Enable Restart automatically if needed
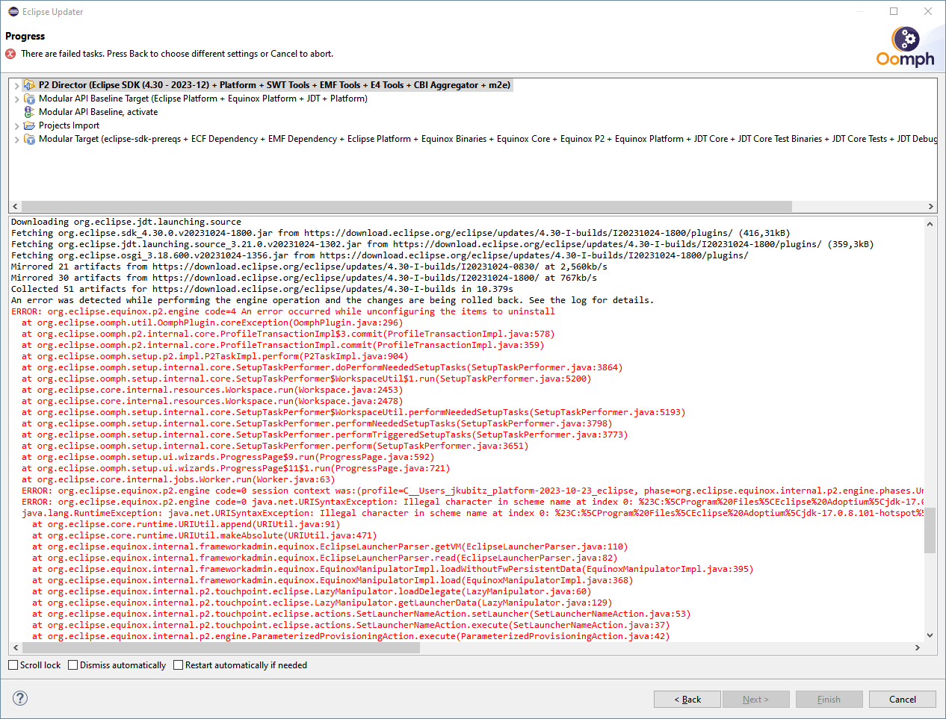The width and height of the screenshot is (946, 719). click(x=177, y=664)
